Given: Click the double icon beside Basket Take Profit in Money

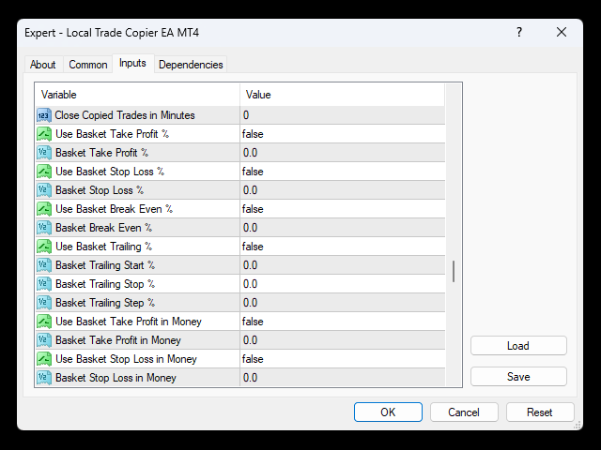Looking at the screenshot, I should tap(44, 340).
